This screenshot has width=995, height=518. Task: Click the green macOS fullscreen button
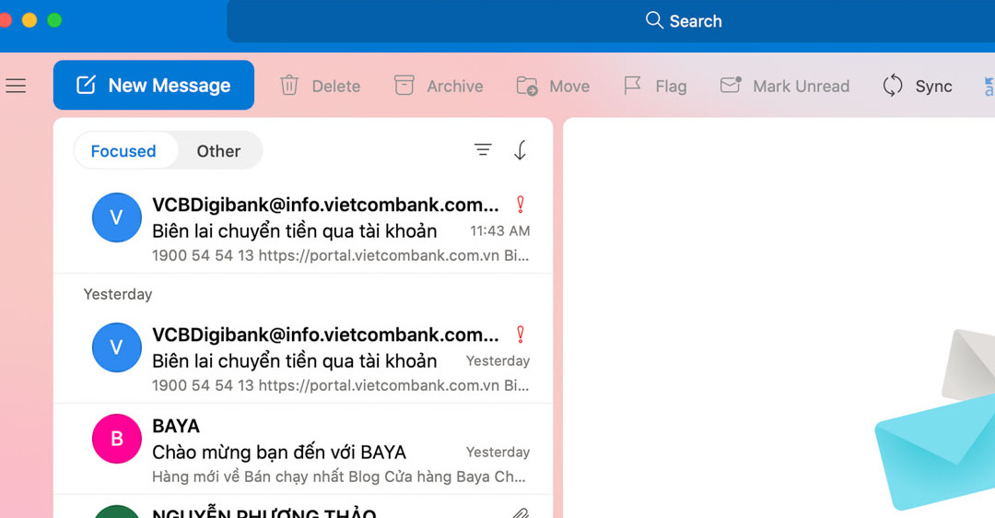click(54, 20)
